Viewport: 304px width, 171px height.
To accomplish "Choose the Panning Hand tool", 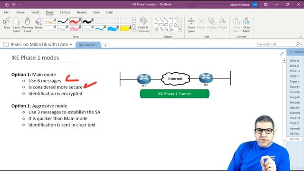I will (x=28, y=25).
